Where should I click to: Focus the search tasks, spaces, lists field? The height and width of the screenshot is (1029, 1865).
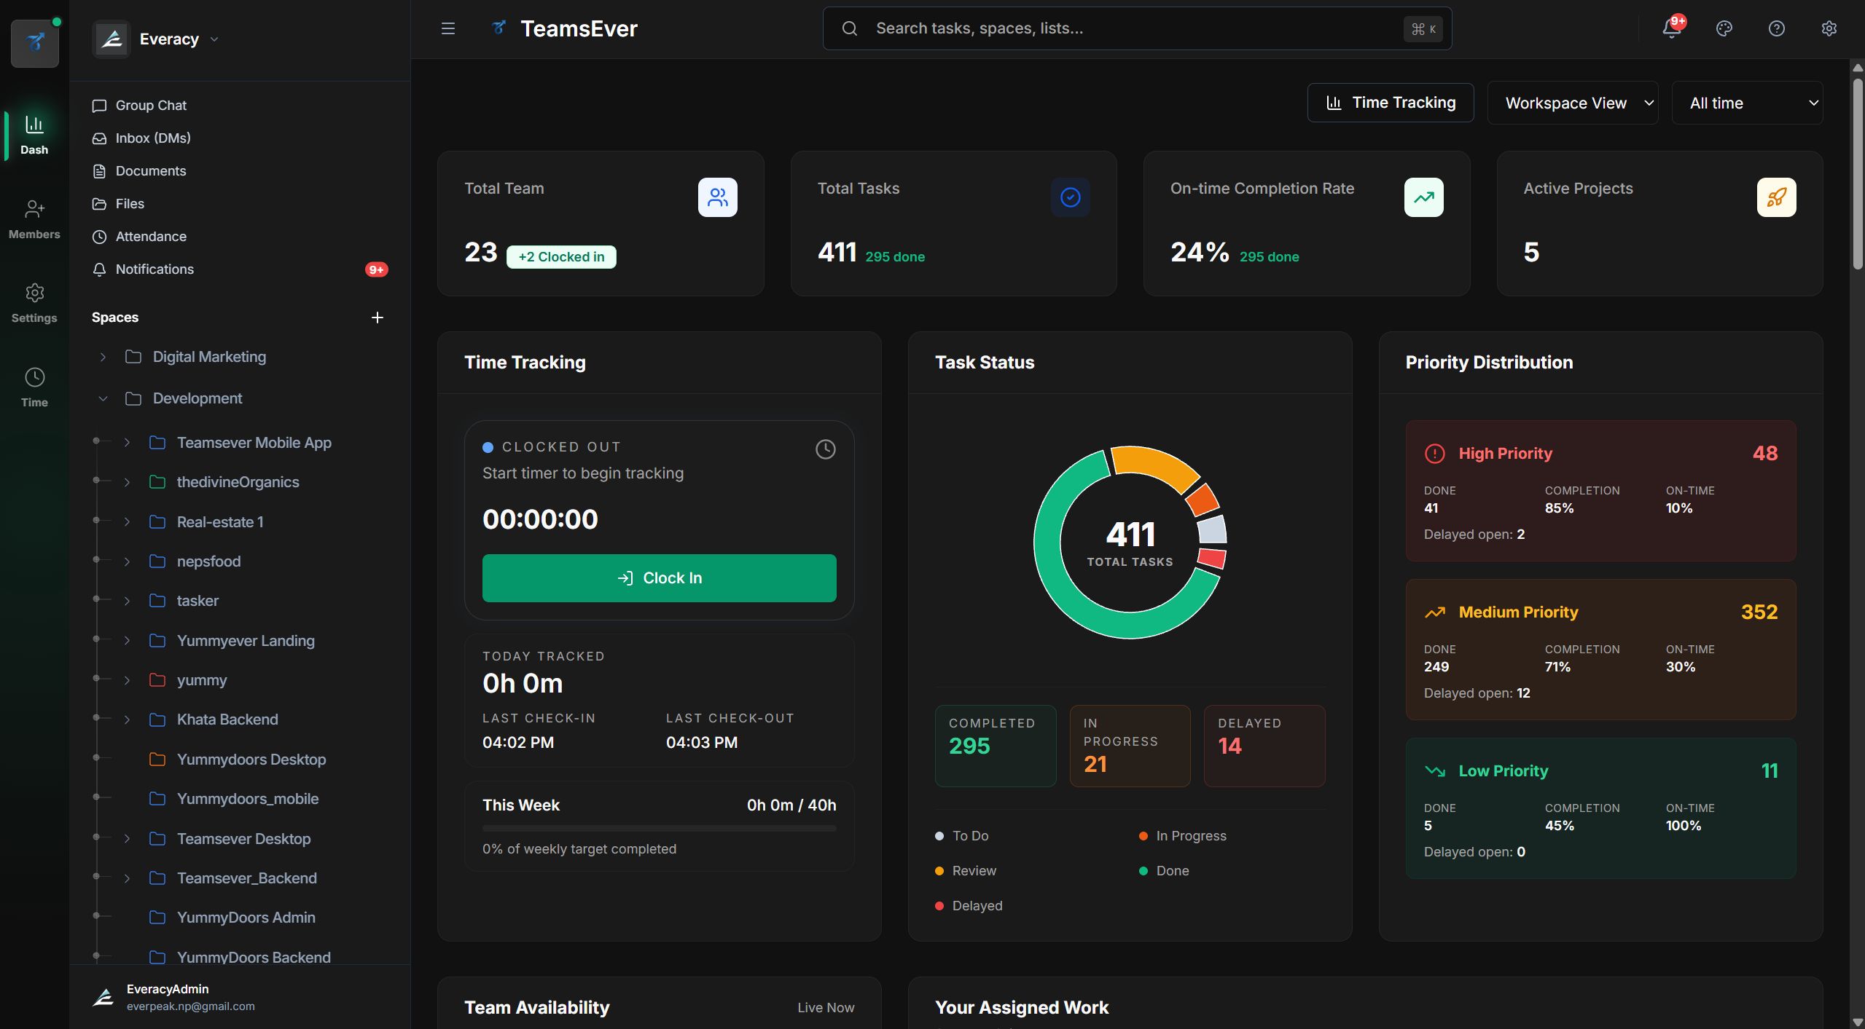tap(1137, 28)
